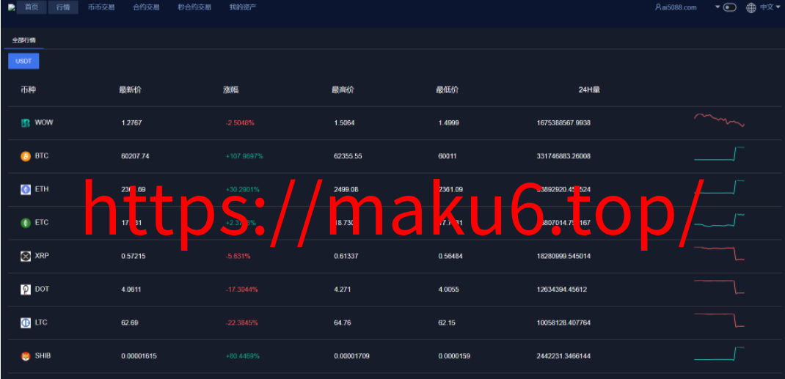Sort by the 币种 column header
The height and width of the screenshot is (379, 785).
[x=28, y=90]
